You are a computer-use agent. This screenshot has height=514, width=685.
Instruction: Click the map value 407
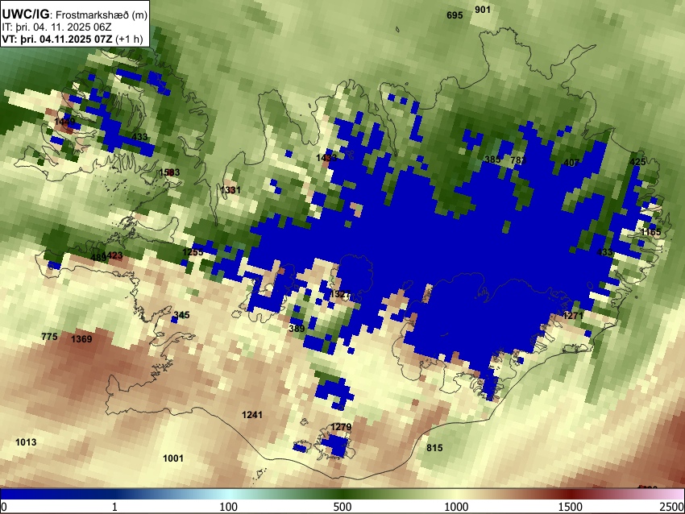pyautogui.click(x=571, y=163)
